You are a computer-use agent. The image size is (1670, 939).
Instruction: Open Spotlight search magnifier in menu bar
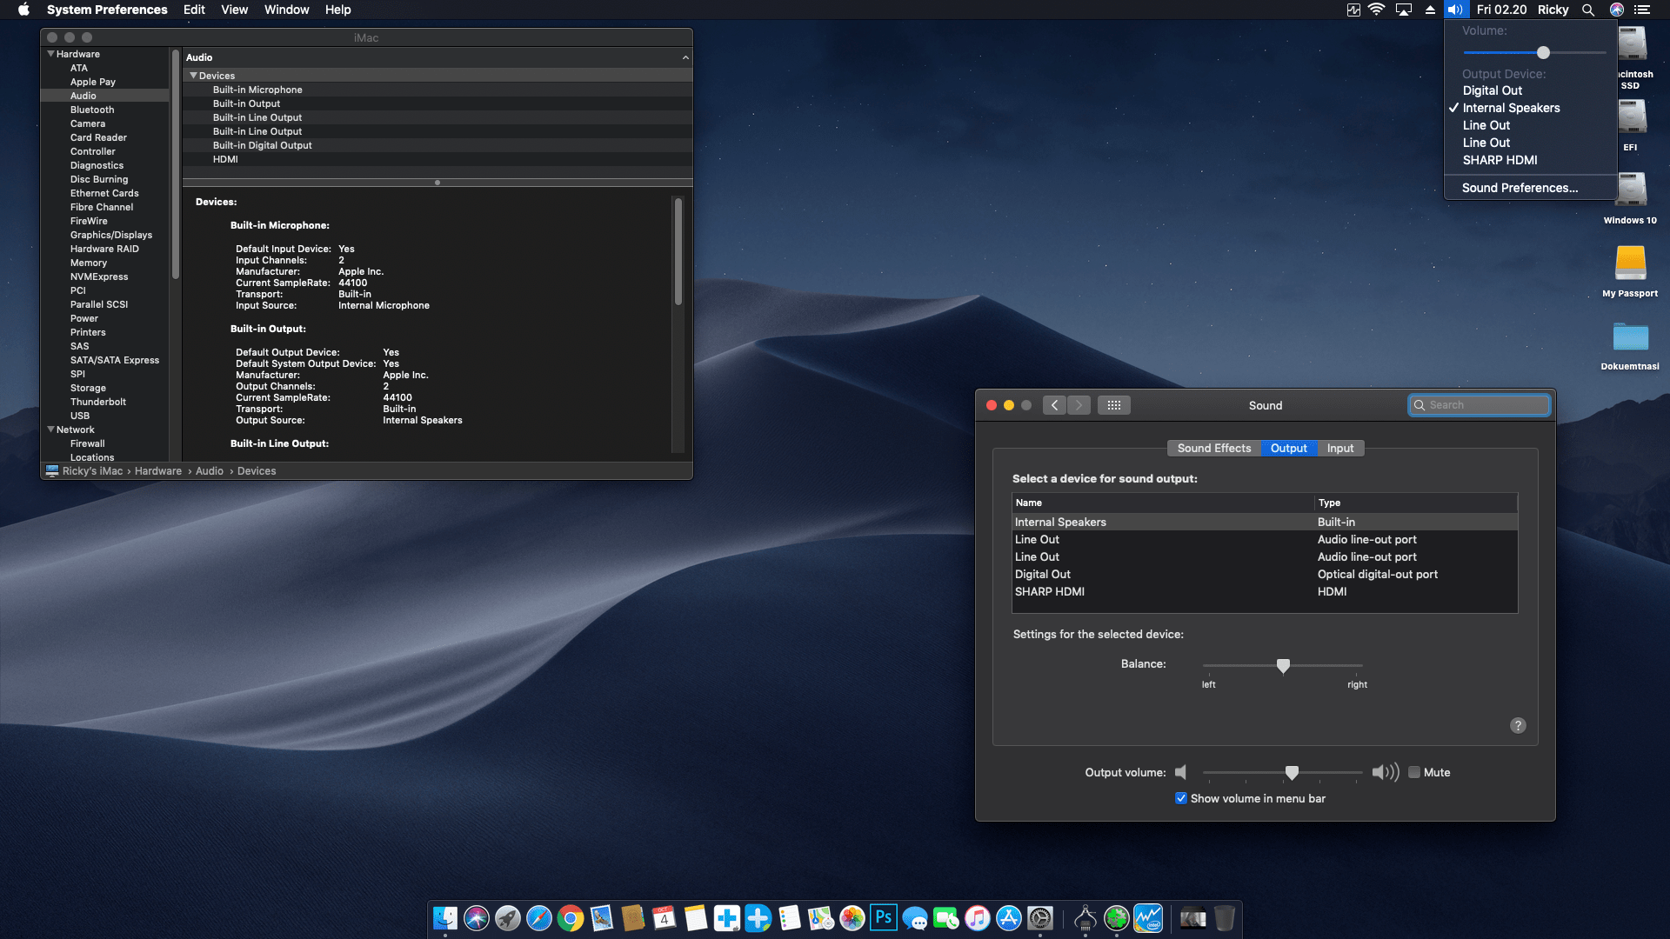point(1588,10)
